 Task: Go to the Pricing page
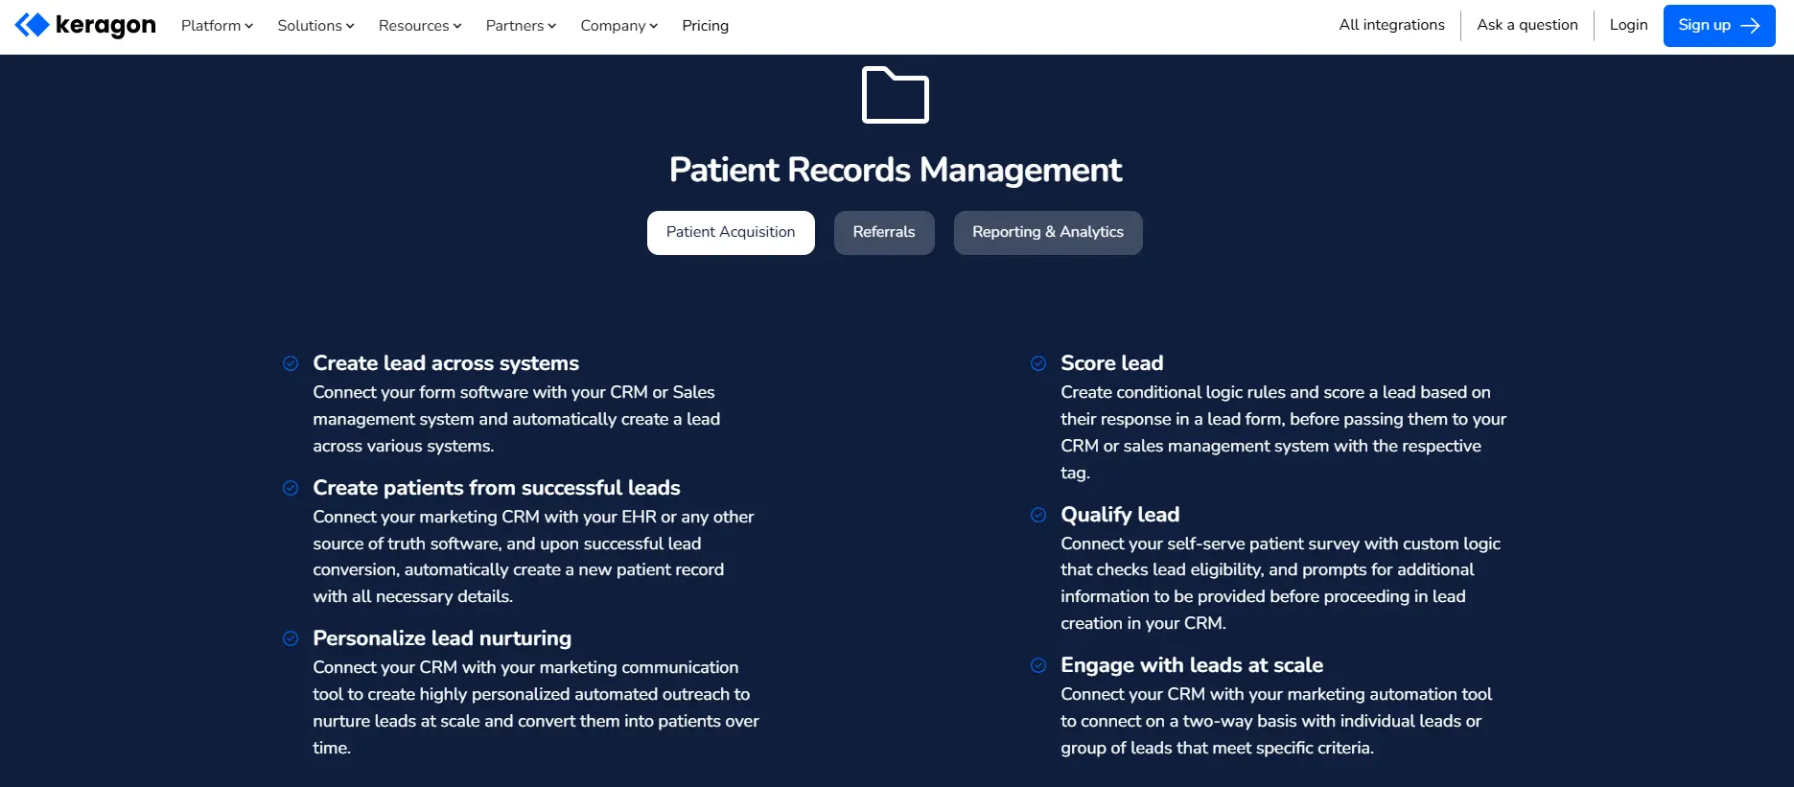(x=706, y=26)
